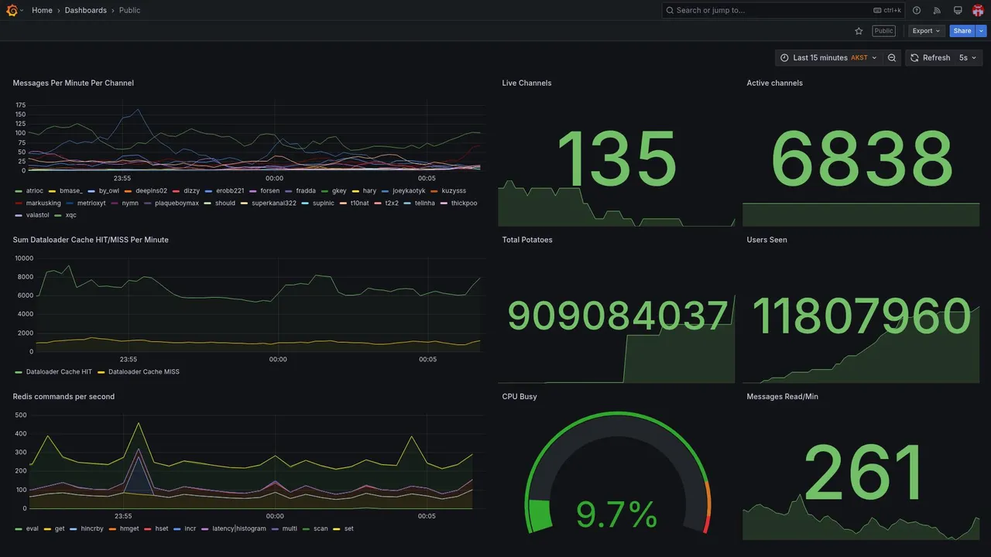
Task: Open Dashboards breadcrumb link
Action: (86, 10)
